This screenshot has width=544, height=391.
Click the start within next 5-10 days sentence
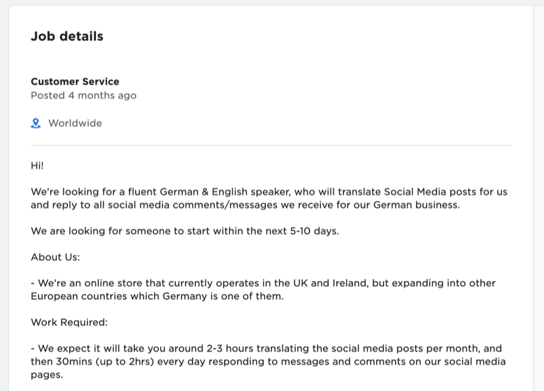[185, 231]
